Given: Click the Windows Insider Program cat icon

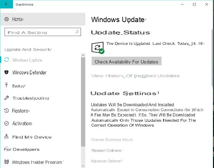Looking at the screenshot, I should coord(7,162).
